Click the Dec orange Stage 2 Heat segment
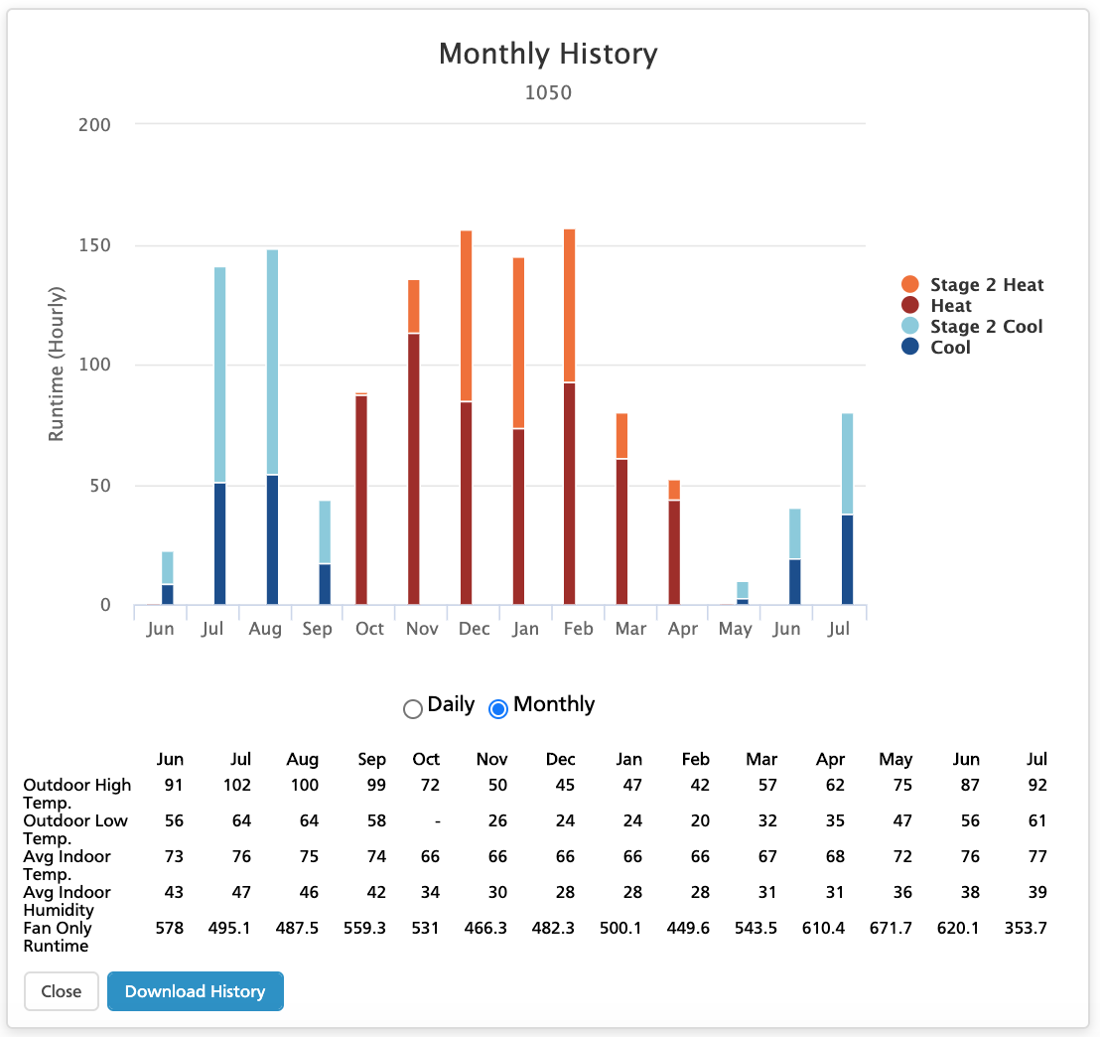Image resolution: width=1100 pixels, height=1037 pixels. point(466,316)
